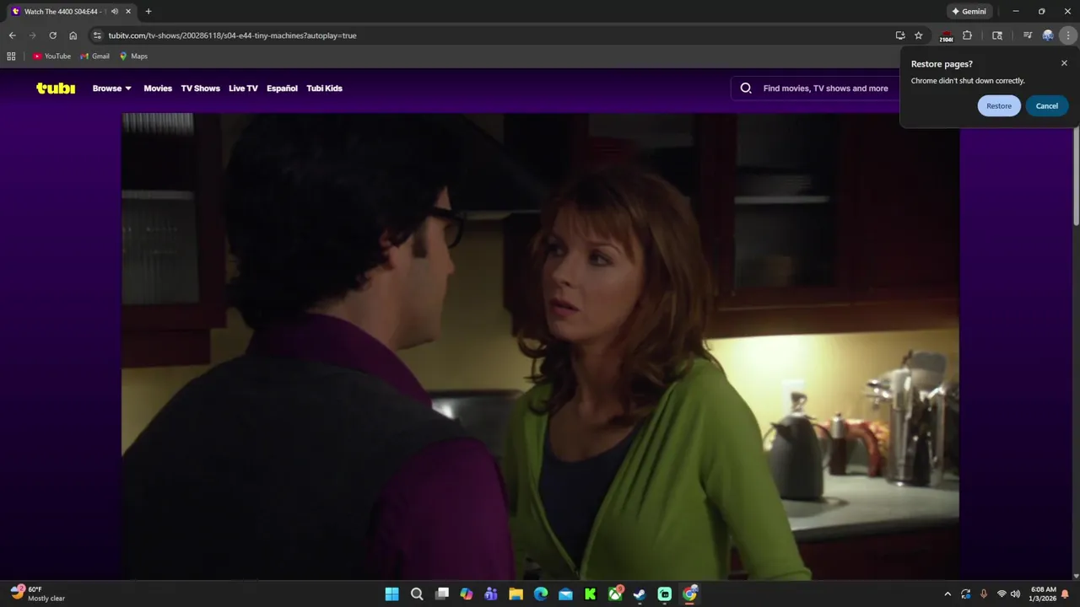Open the red extension icon with badge
Screen dimensions: 1080x607
pyautogui.click(x=946, y=36)
